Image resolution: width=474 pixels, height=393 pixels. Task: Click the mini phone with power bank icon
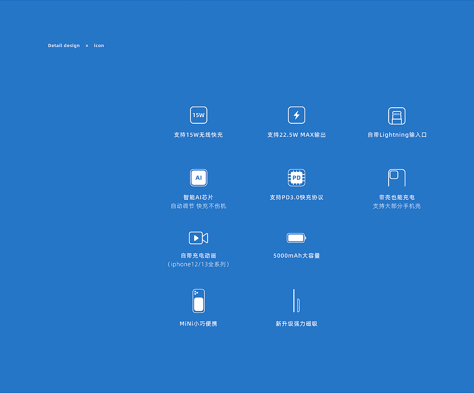pyautogui.click(x=198, y=301)
